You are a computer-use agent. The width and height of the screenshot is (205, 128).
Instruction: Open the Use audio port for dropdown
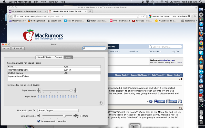click(58, 111)
